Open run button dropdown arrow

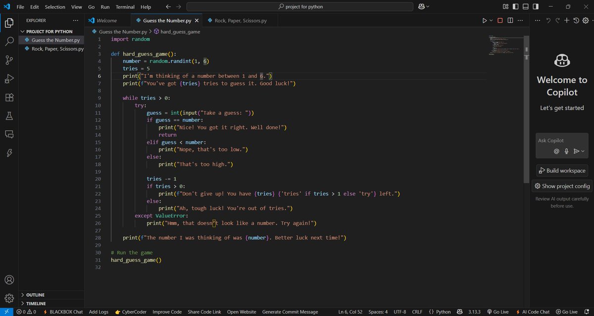[x=491, y=20]
